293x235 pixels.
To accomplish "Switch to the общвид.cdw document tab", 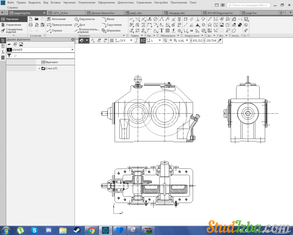I will pyautogui.click(x=177, y=13).
